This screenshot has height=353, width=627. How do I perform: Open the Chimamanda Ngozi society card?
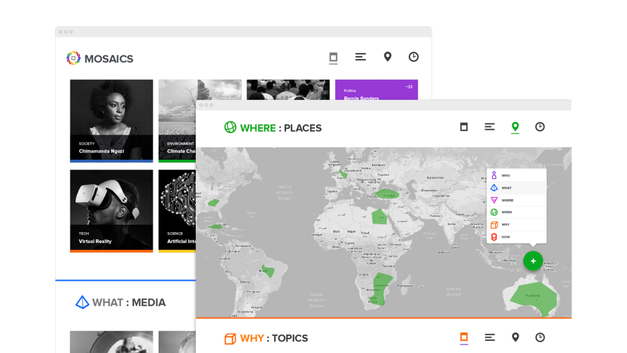[x=111, y=121]
